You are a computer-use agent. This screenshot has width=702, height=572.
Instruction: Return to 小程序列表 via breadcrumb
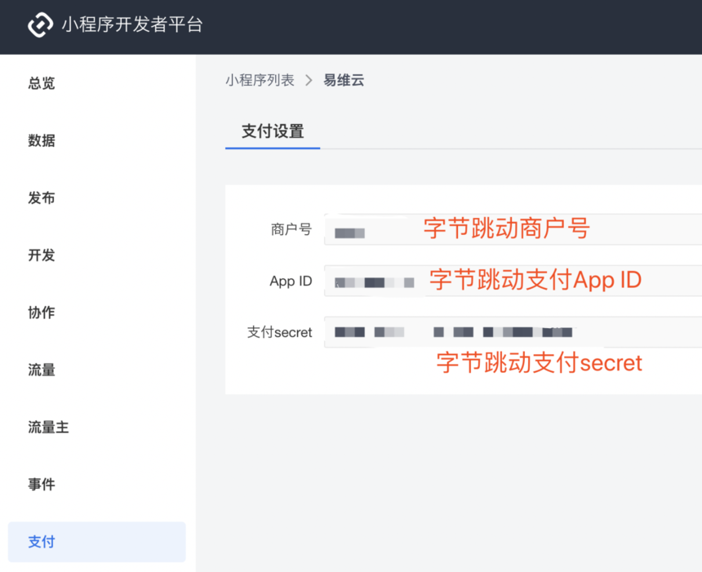coord(260,80)
